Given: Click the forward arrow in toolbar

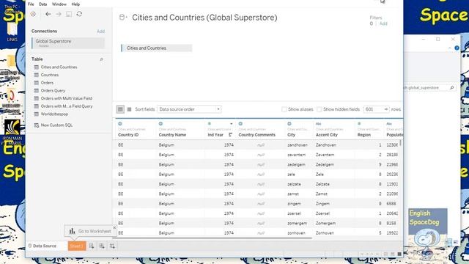Looking at the screenshot, I should [x=59, y=14].
